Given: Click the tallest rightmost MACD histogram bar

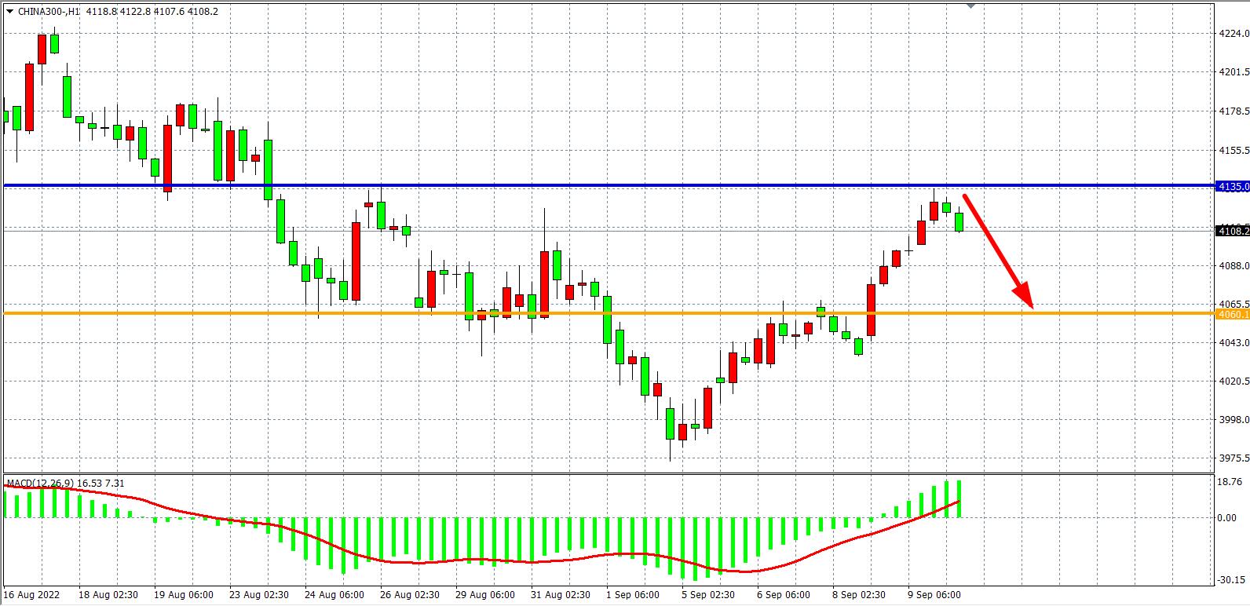Looking at the screenshot, I should [959, 499].
